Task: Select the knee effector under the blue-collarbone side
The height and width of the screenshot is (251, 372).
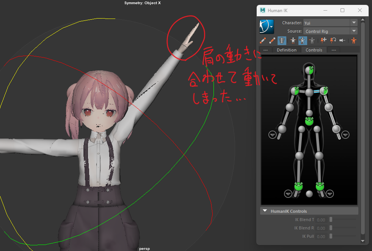Action: pyautogui.click(x=319, y=156)
